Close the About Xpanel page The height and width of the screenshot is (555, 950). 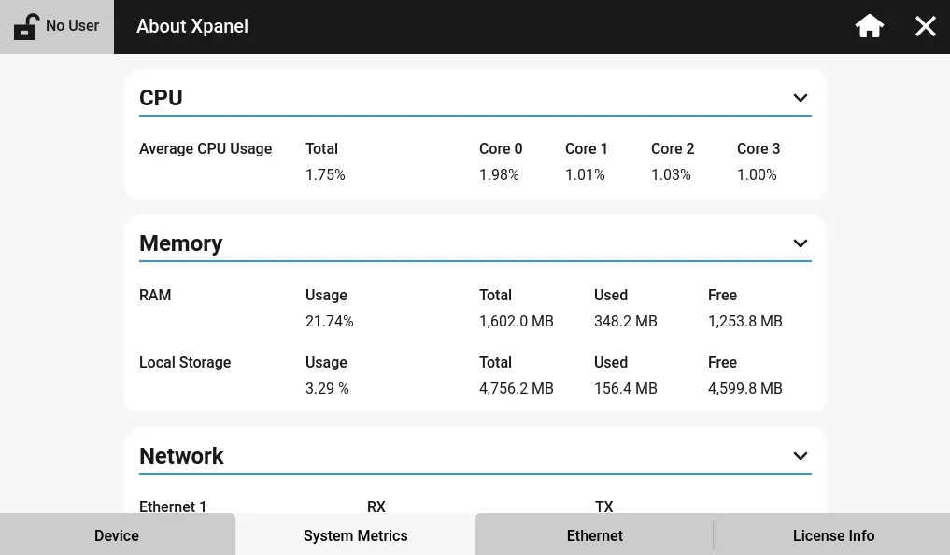click(x=925, y=26)
